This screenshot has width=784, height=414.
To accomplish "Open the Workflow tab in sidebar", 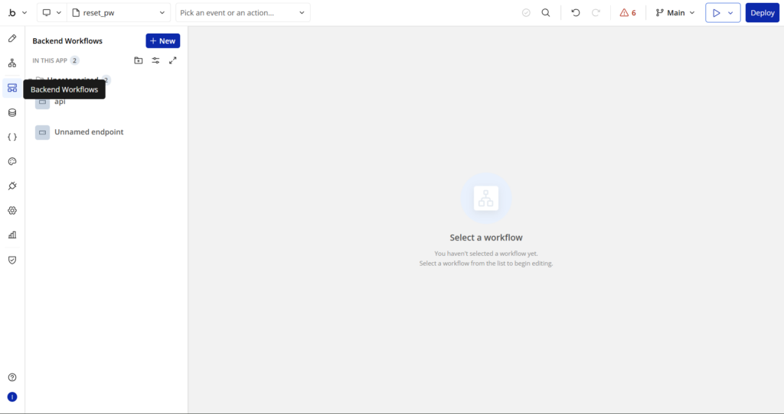I will coord(12,63).
